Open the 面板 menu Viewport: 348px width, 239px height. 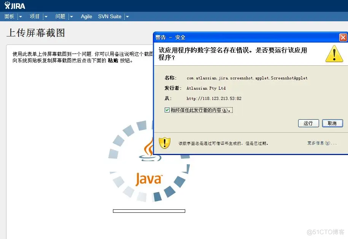pos(10,16)
